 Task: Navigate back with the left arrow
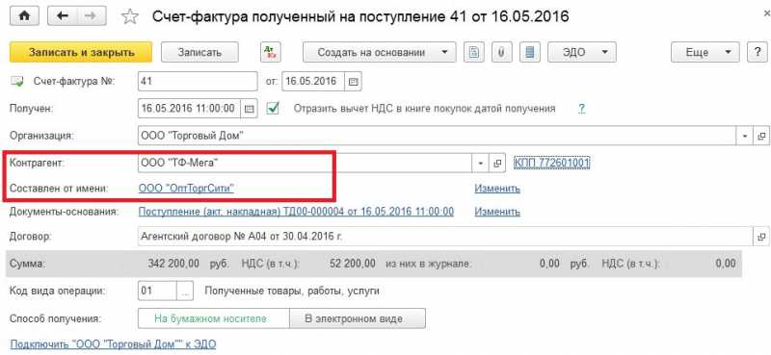[62, 15]
